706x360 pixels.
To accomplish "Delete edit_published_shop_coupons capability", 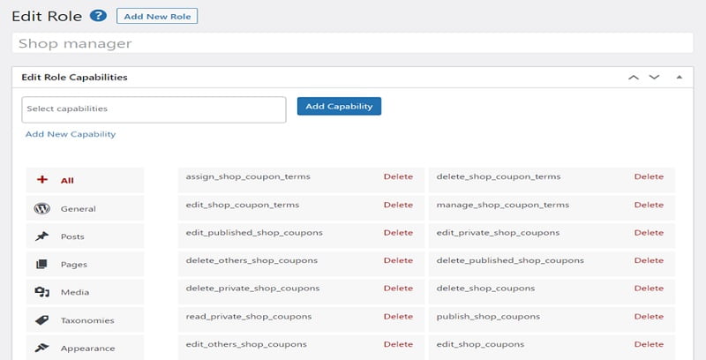I will point(398,233).
